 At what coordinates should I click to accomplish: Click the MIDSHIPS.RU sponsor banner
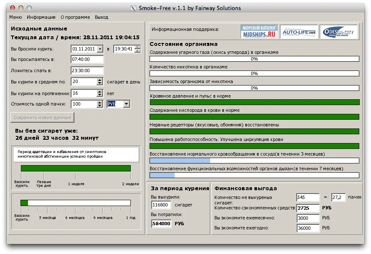pos(259,32)
